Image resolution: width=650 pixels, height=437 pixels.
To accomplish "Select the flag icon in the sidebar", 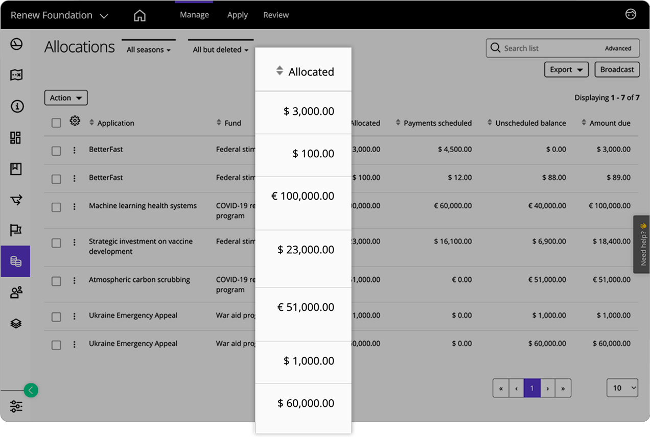I will [x=16, y=230].
